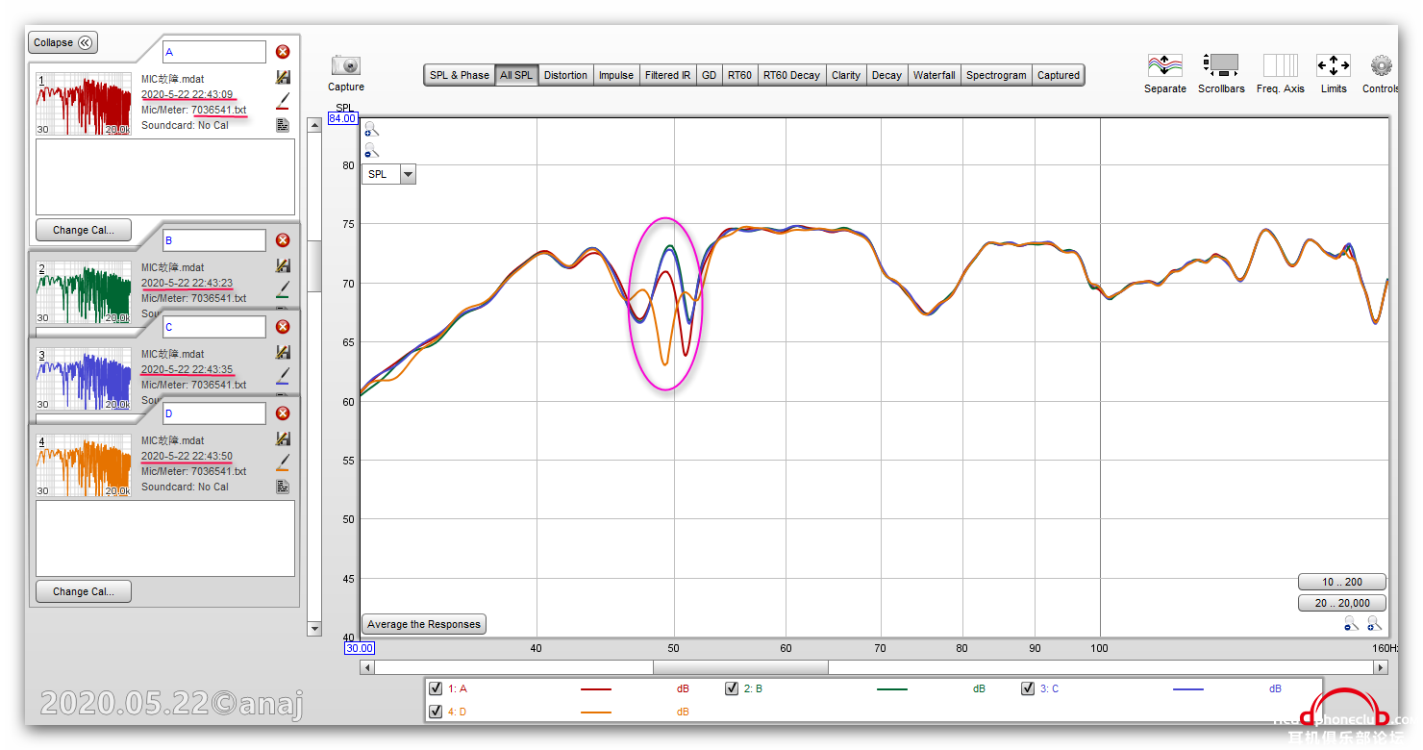Open notes icon for measurement D

[283, 487]
